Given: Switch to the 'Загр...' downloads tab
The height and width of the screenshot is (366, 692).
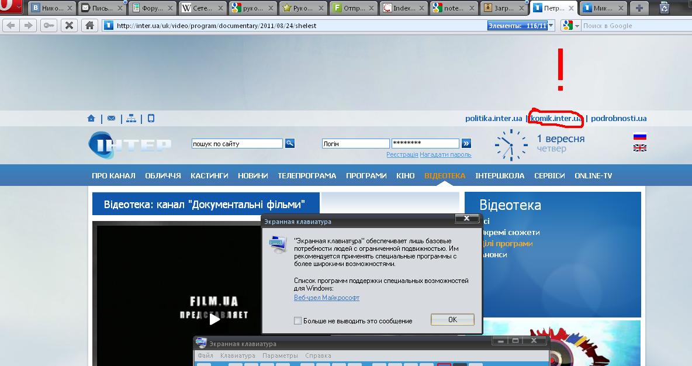Looking at the screenshot, I should (x=504, y=8).
